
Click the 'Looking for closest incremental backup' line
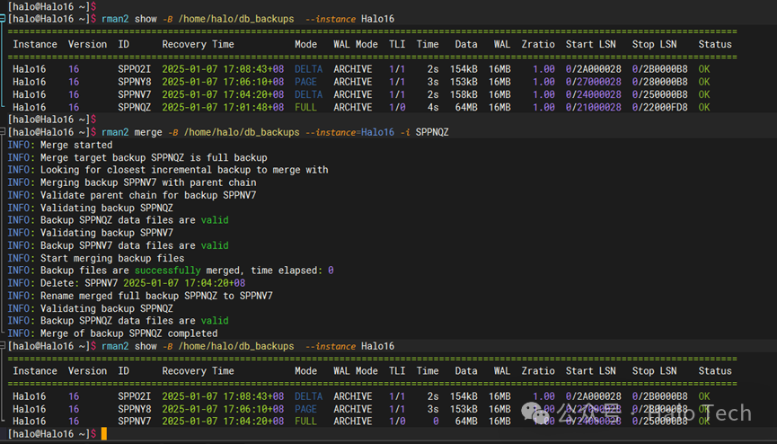[168, 170]
